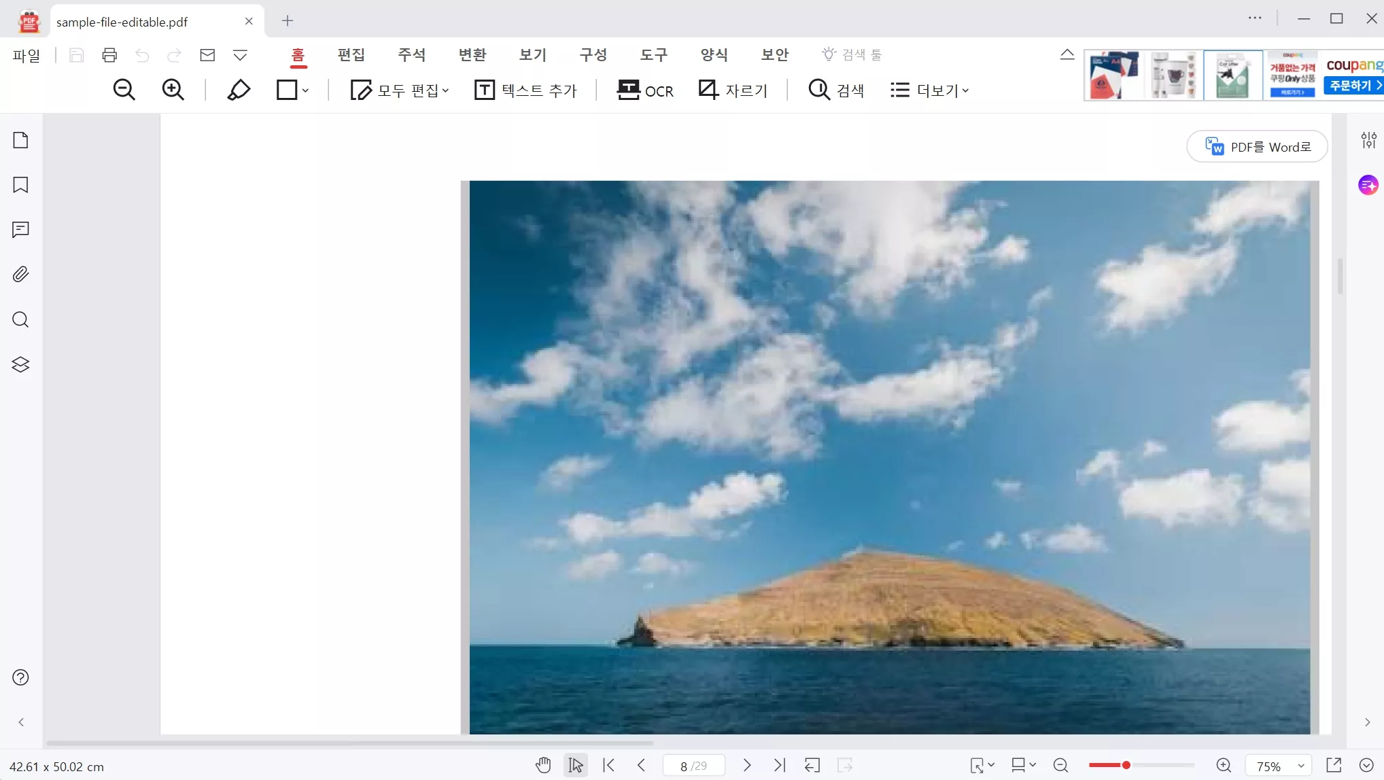Select the highlighter annotation tool
The height and width of the screenshot is (780, 1384).
coord(238,89)
